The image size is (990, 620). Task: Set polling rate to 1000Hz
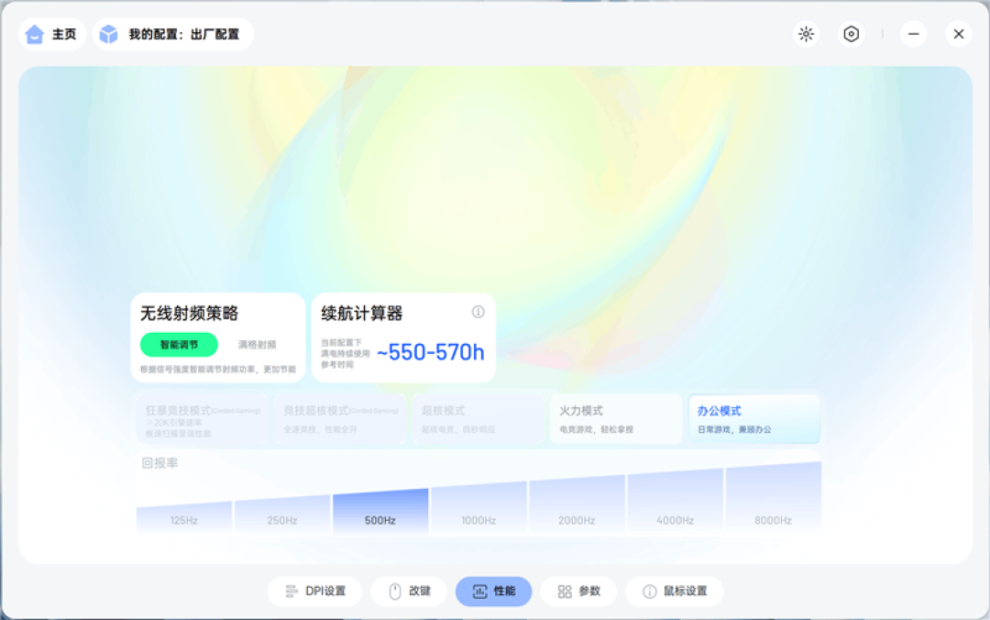click(x=478, y=509)
